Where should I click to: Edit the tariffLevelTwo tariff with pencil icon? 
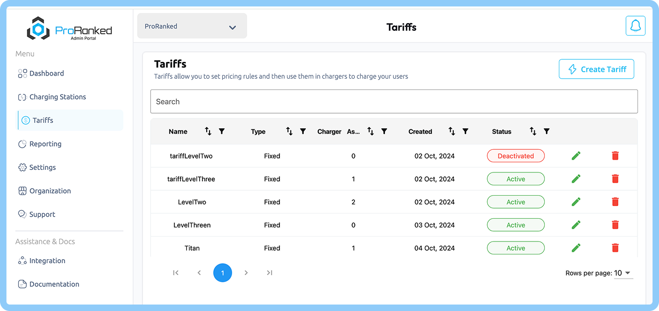click(x=576, y=156)
